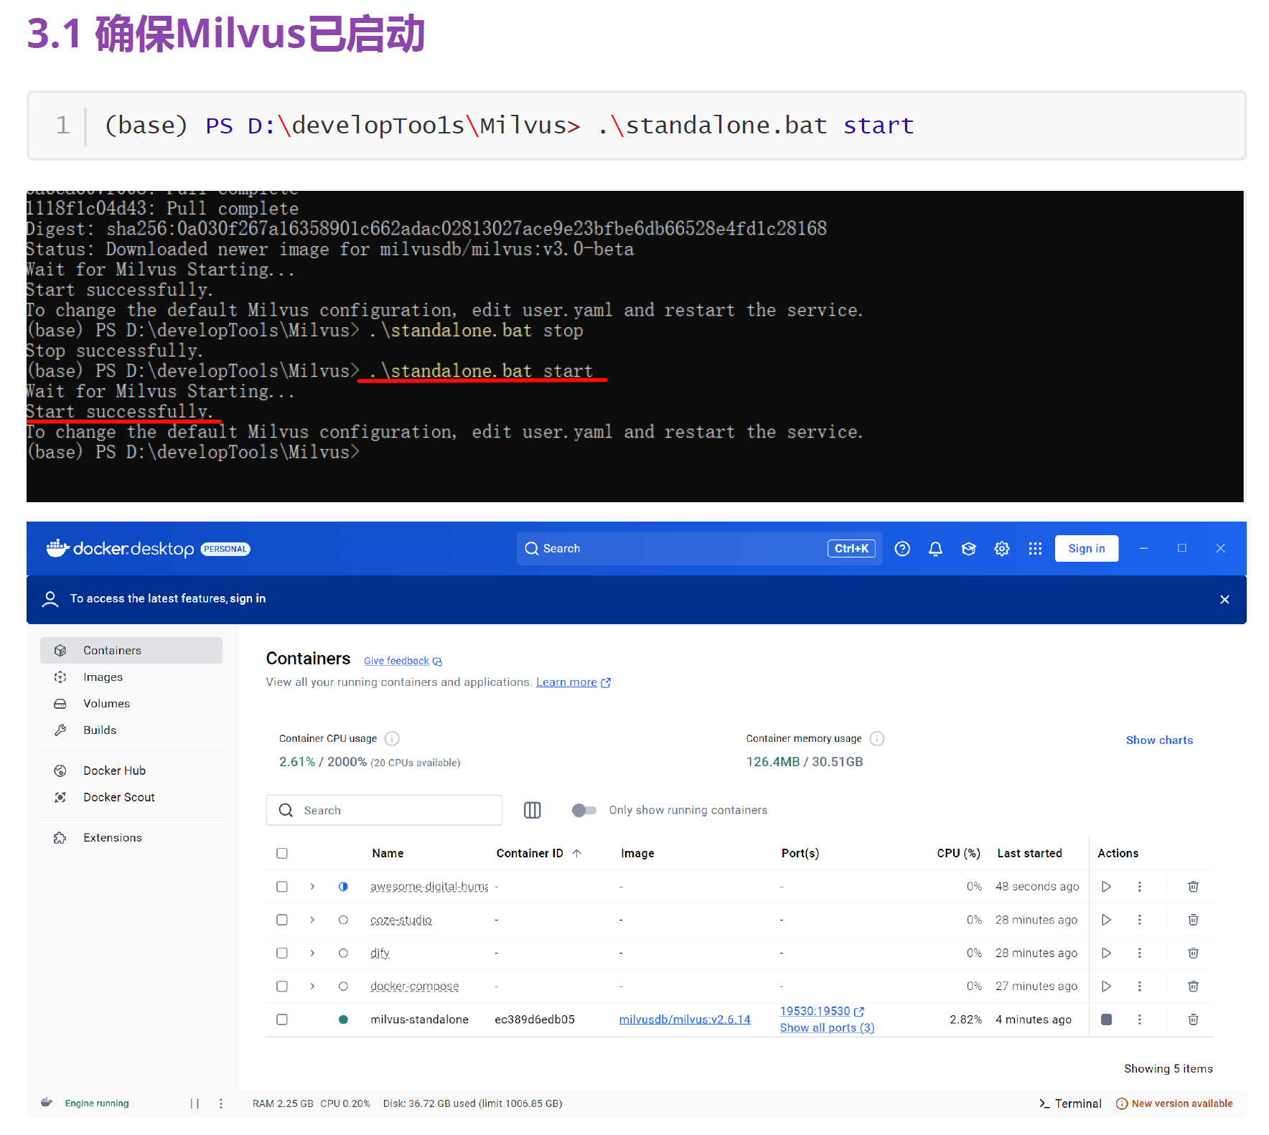Toggle Only show running containers

[584, 810]
